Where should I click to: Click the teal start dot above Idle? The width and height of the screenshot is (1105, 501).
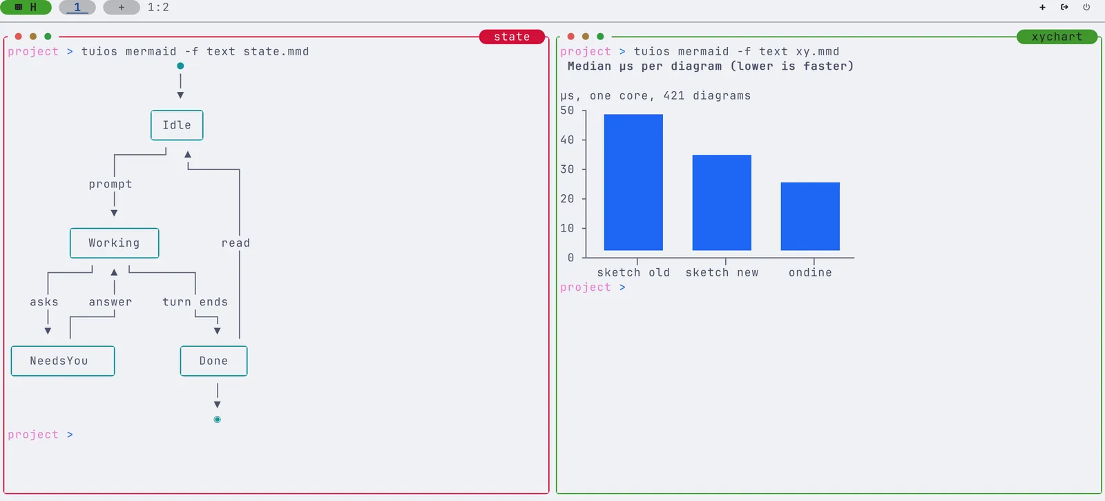[180, 66]
